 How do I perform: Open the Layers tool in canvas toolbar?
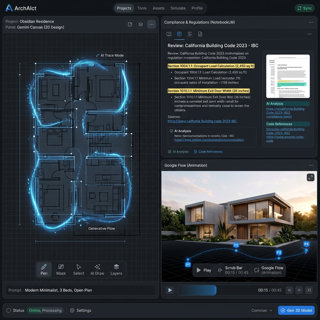(116, 270)
